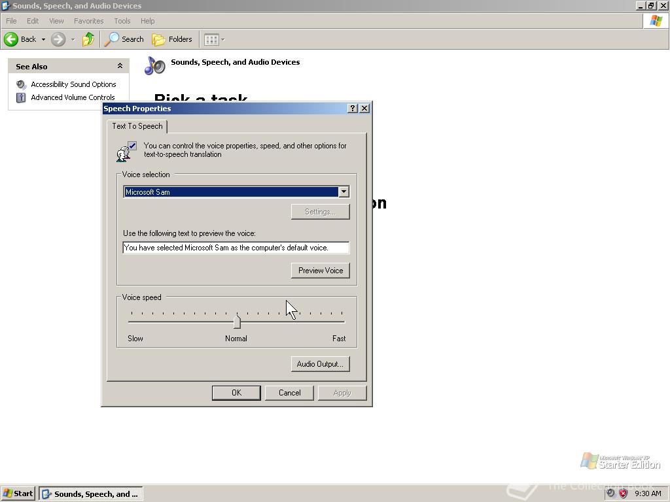The width and height of the screenshot is (670, 502).
Task: Open the File menu
Action: 11,21
